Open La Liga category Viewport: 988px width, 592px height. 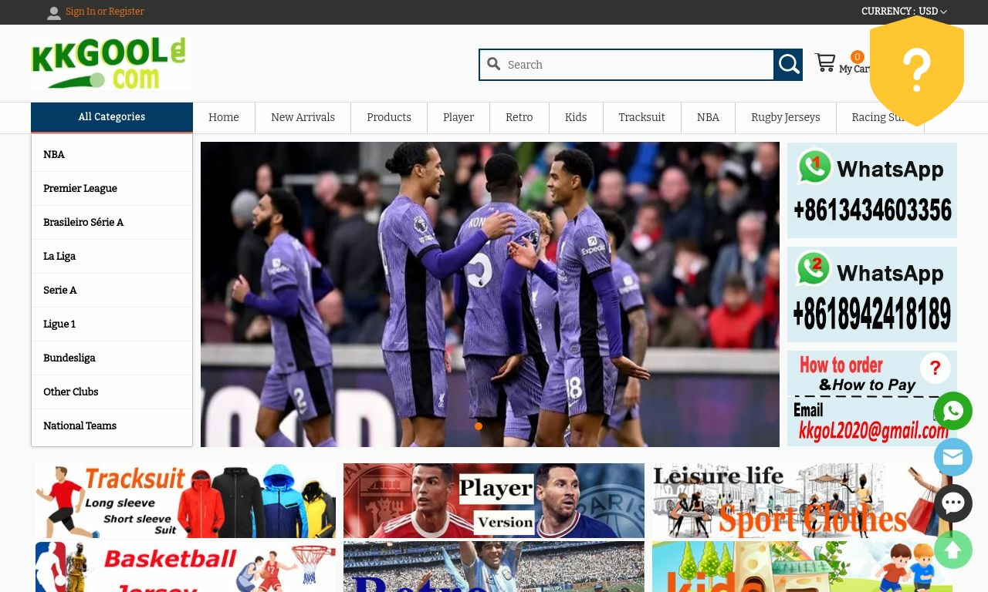coord(112,257)
